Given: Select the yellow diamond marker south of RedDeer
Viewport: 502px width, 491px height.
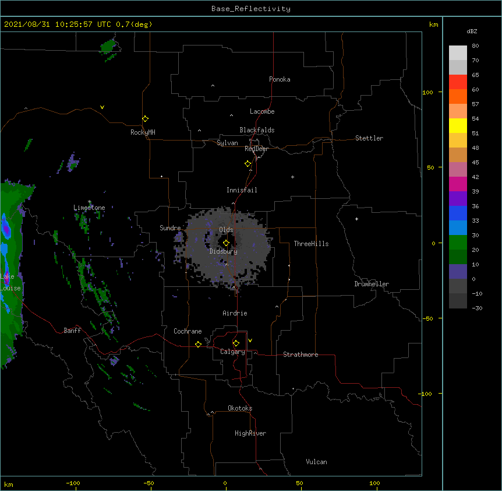Looking at the screenshot, I should pyautogui.click(x=248, y=164).
